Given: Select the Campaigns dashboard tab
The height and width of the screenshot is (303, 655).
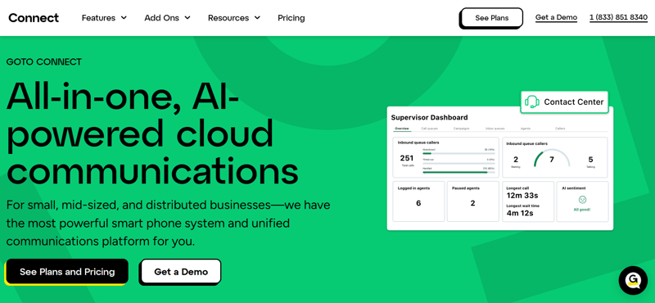Looking at the screenshot, I should (462, 129).
